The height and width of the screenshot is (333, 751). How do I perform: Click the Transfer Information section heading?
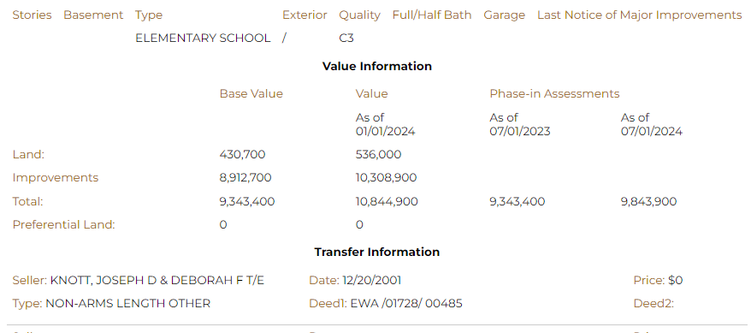[x=377, y=252]
